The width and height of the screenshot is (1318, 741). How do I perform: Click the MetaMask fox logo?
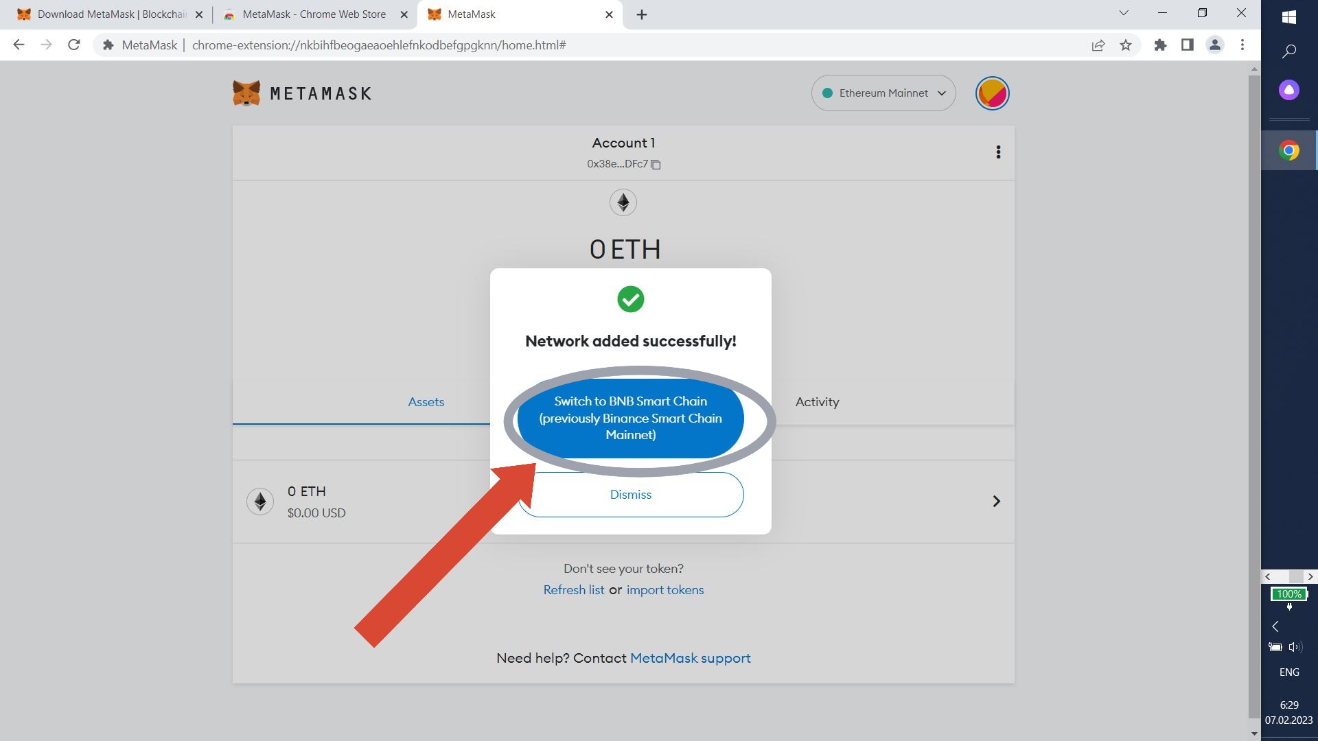(x=246, y=93)
